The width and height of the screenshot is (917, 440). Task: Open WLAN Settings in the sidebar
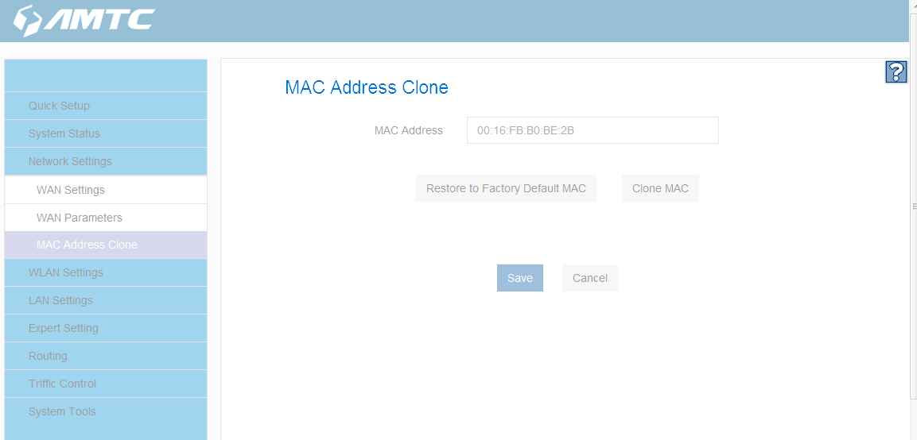pos(106,273)
